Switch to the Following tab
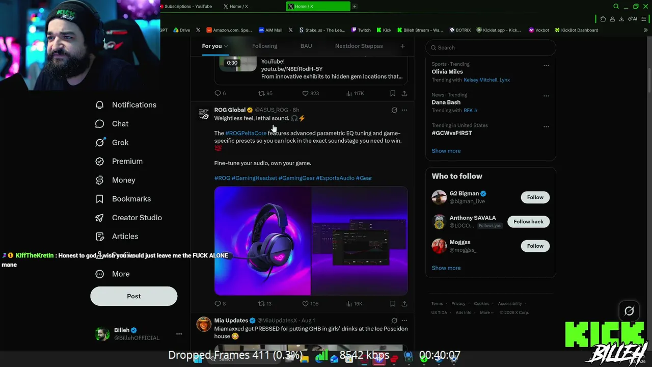652x367 pixels. [264, 46]
